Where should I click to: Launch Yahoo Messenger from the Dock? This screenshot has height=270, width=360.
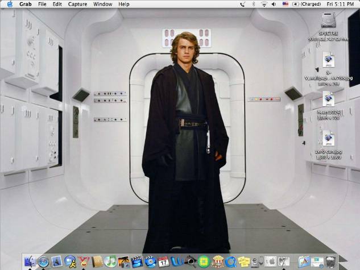point(84,261)
